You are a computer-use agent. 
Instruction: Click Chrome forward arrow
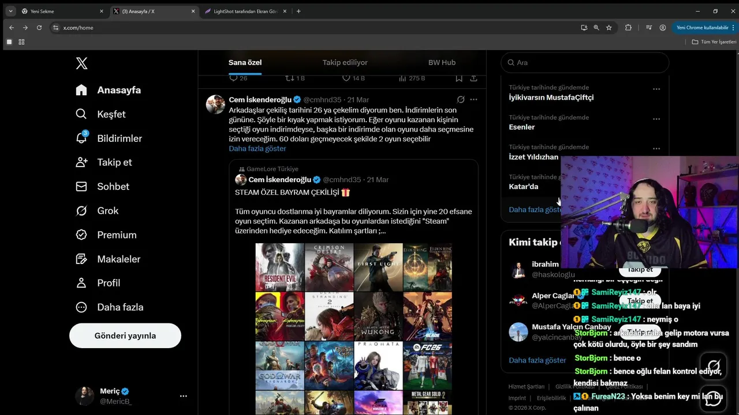click(x=25, y=28)
